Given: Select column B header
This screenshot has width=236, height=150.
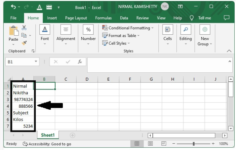Looking at the screenshot, I should click(x=44, y=79).
